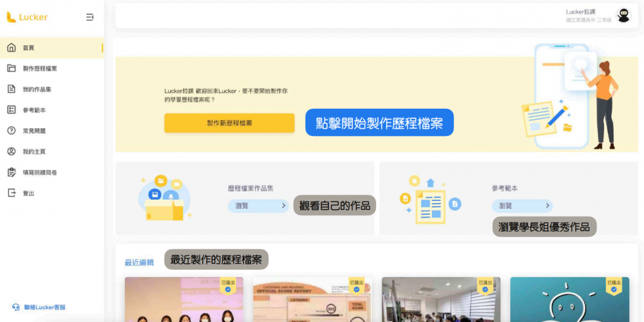Open 瀏覽 under 參考範本 card

click(522, 206)
